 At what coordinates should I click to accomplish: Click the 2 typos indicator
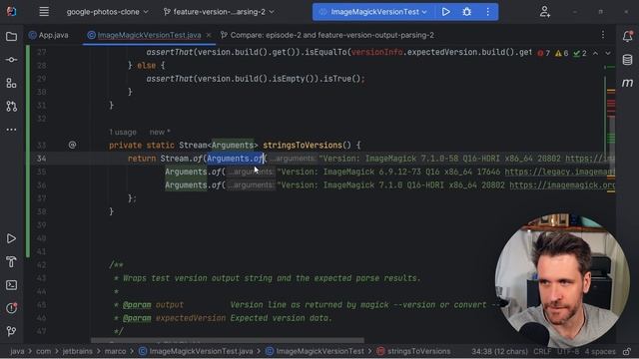(579, 53)
